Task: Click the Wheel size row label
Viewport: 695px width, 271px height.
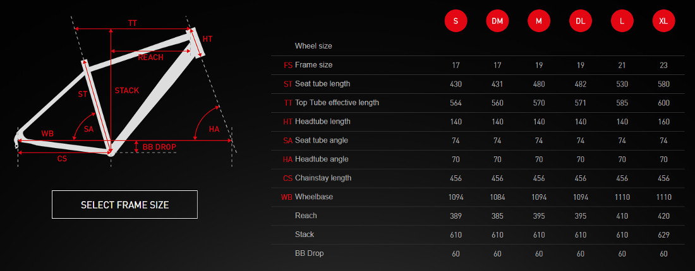Action: (313, 46)
